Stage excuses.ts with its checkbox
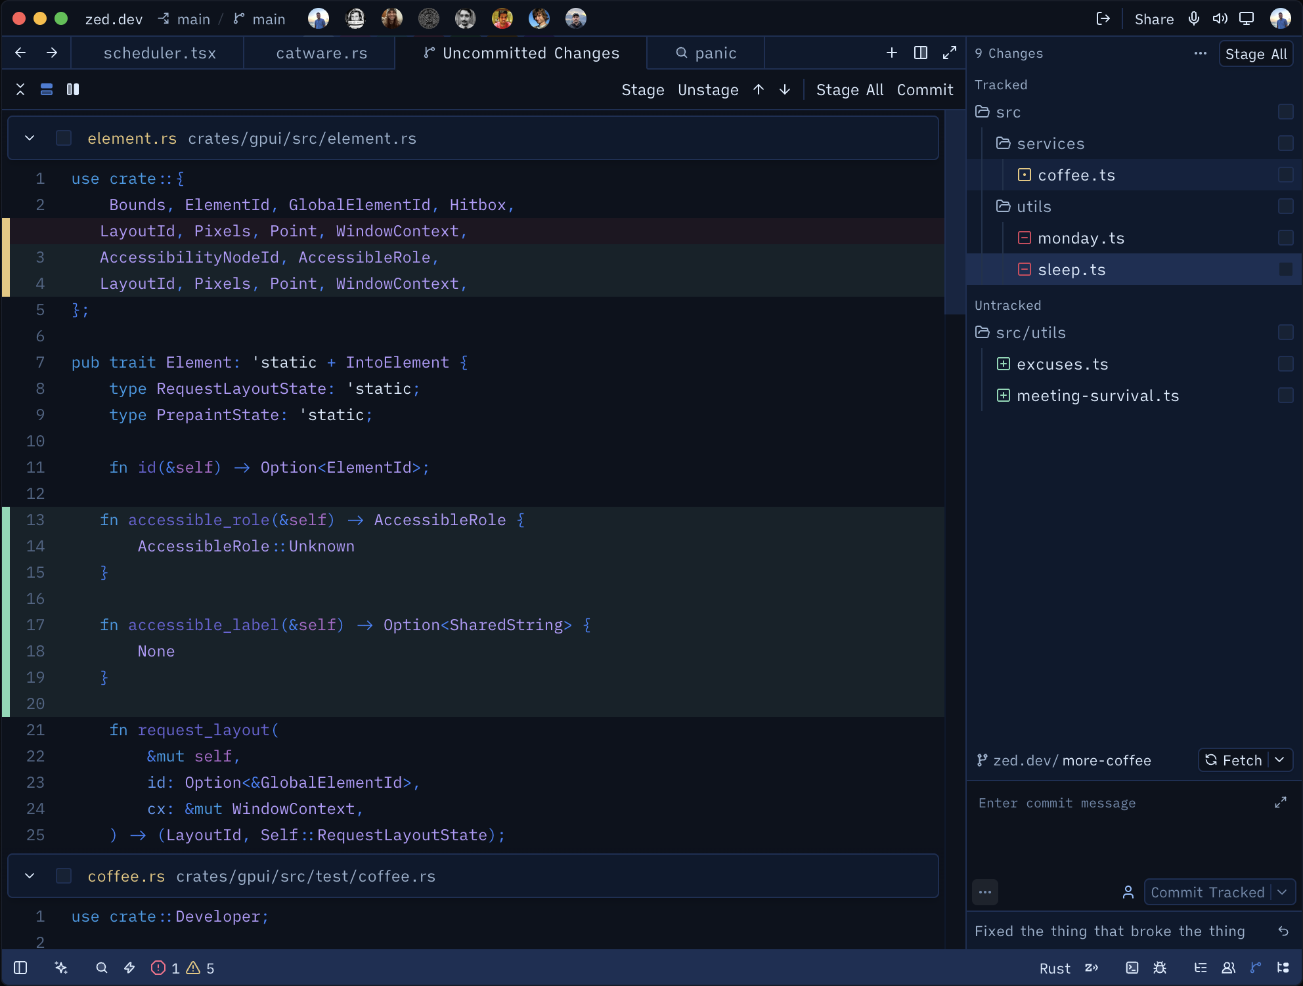Screen dimensions: 1303x986 (1285, 364)
